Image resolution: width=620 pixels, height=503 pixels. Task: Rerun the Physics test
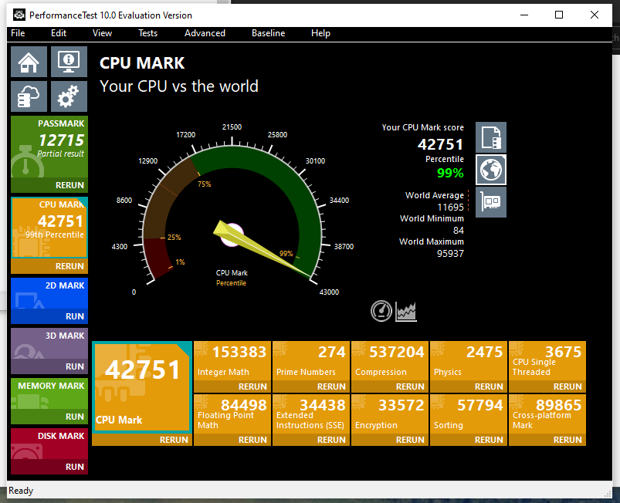(x=469, y=387)
